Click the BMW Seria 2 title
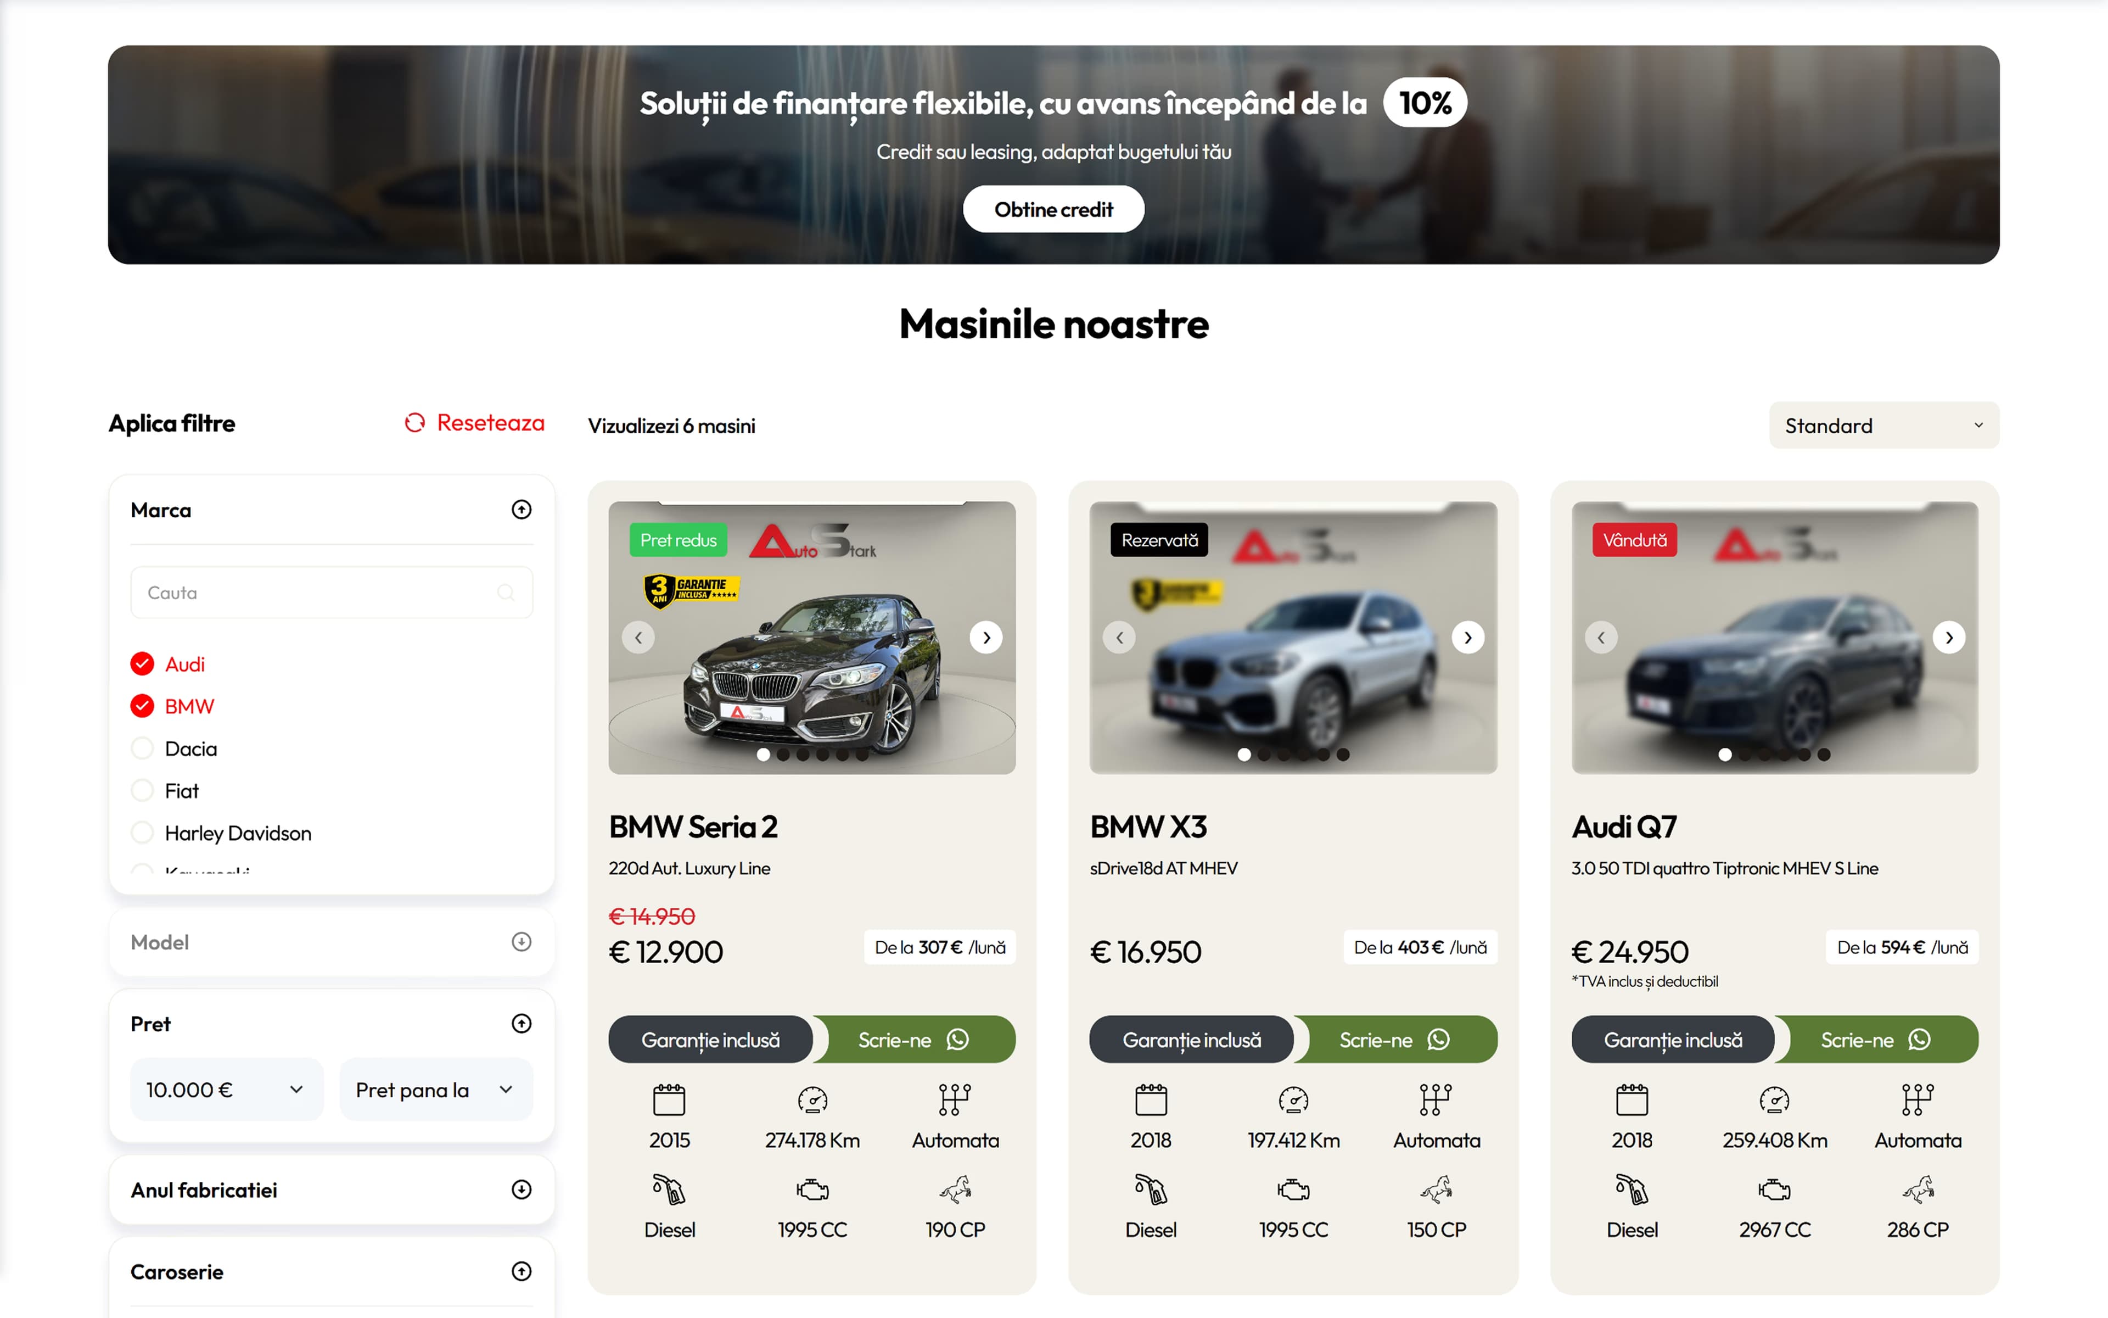 pos(692,826)
